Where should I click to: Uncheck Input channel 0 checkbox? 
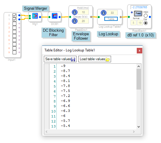pyautogui.click(x=14, y=15)
